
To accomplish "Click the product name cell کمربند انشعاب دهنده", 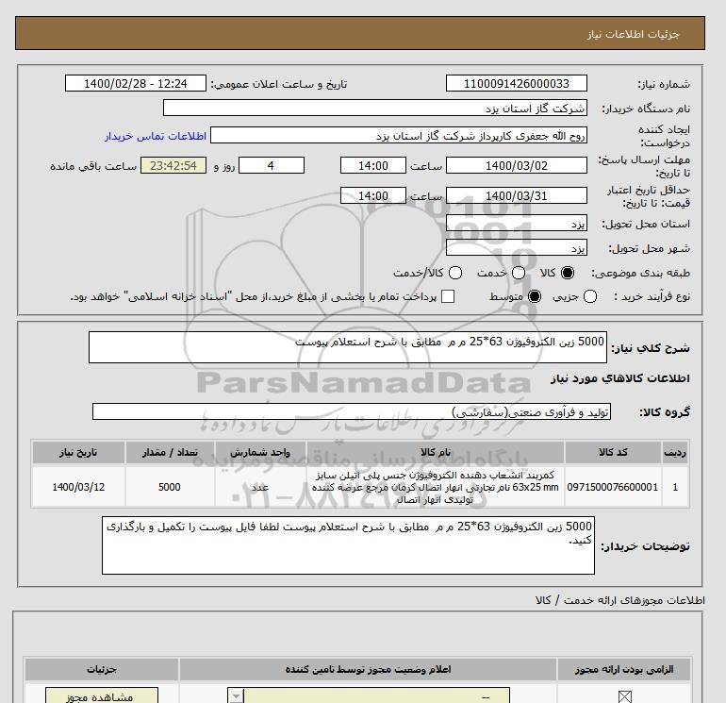I will tap(436, 487).
